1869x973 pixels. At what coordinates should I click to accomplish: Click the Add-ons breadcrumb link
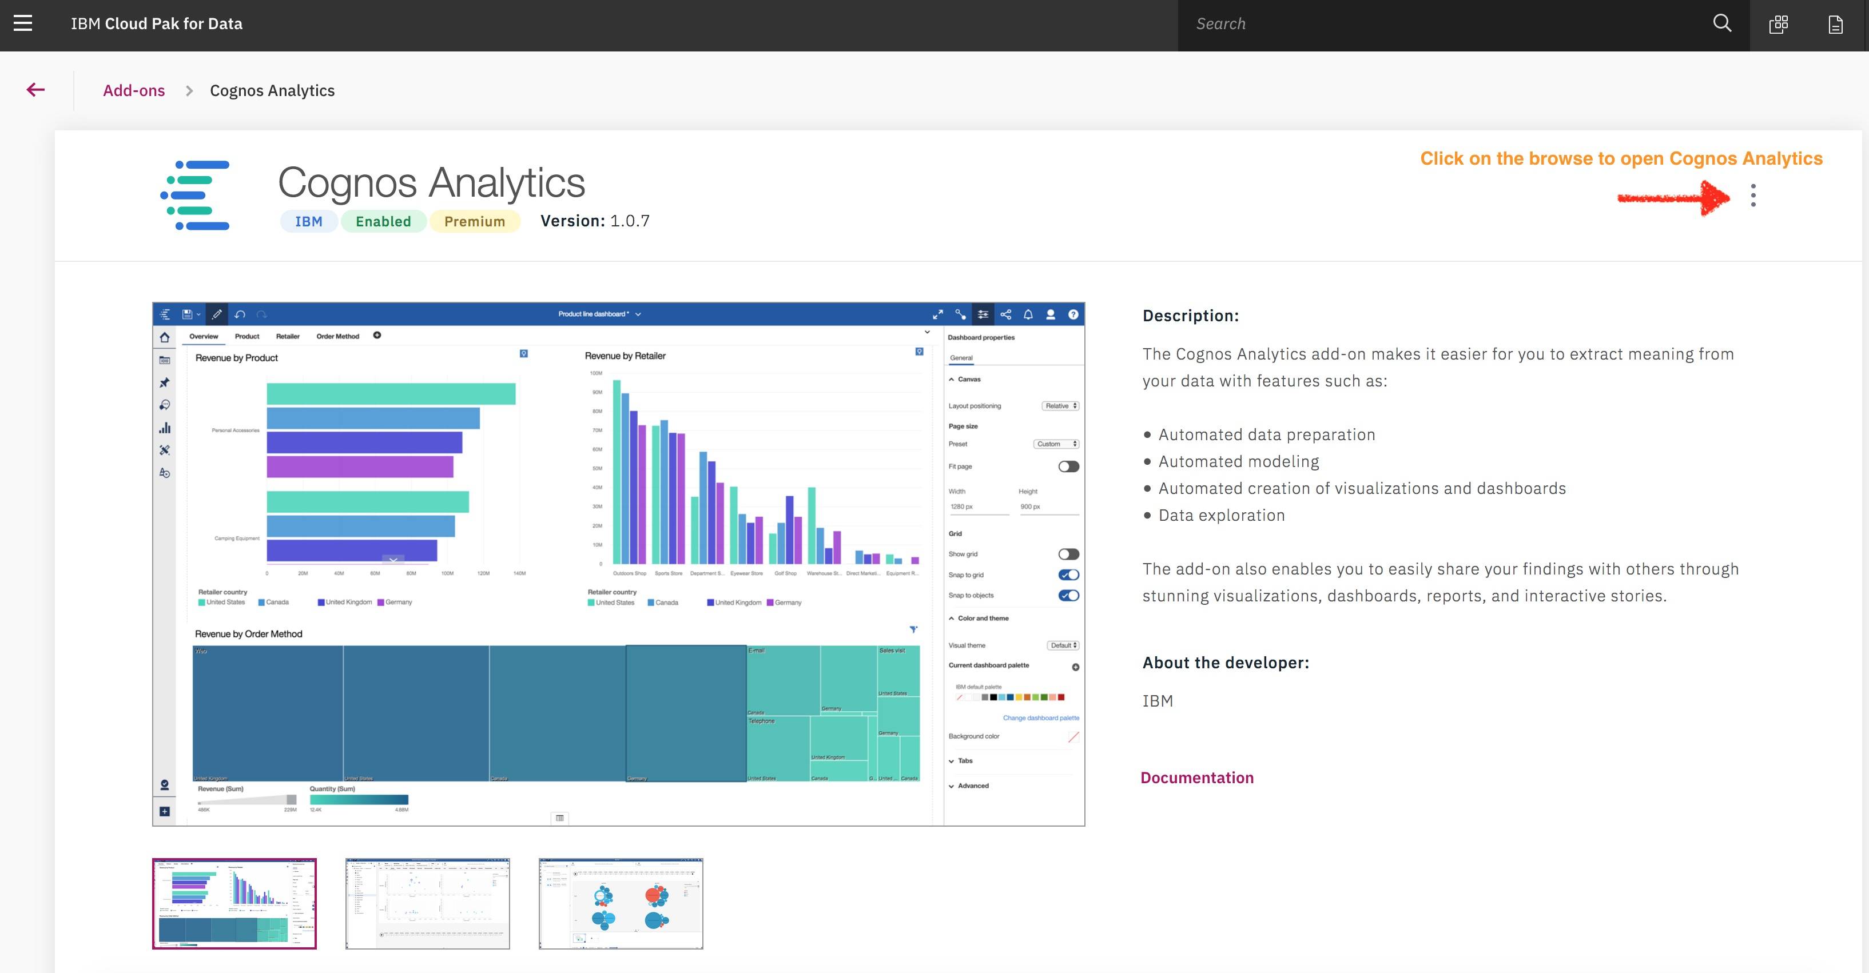(x=133, y=90)
